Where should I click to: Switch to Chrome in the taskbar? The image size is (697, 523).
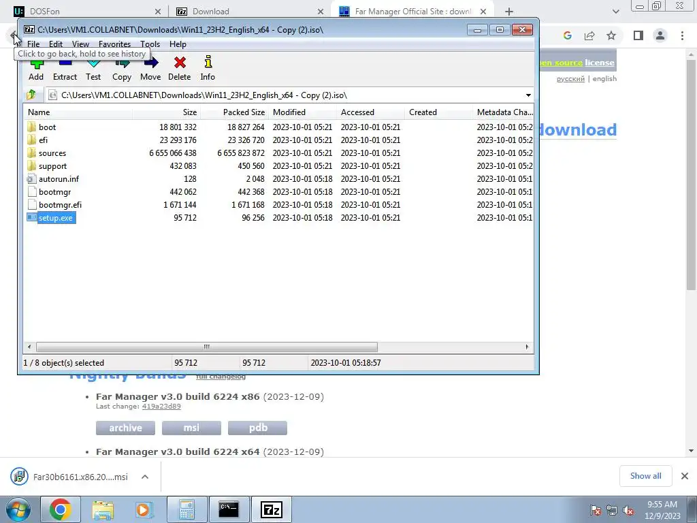[x=60, y=509]
